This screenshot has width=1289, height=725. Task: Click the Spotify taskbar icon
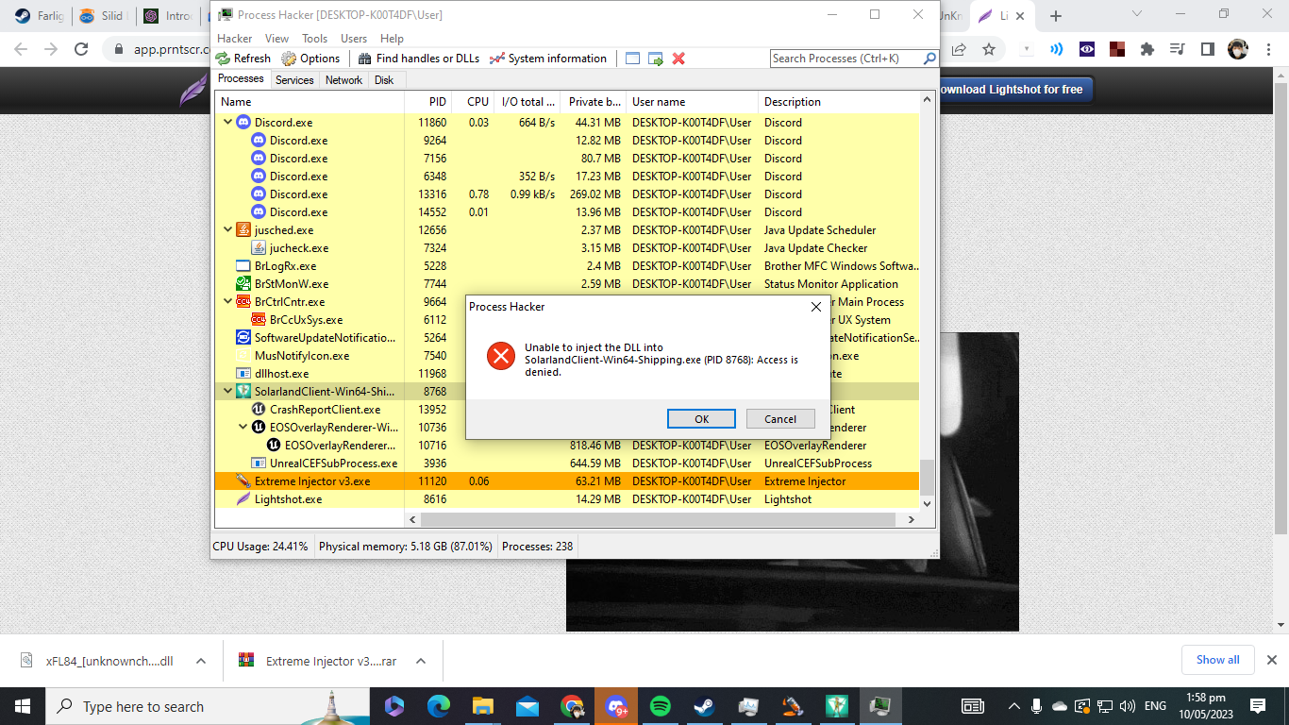(x=661, y=706)
